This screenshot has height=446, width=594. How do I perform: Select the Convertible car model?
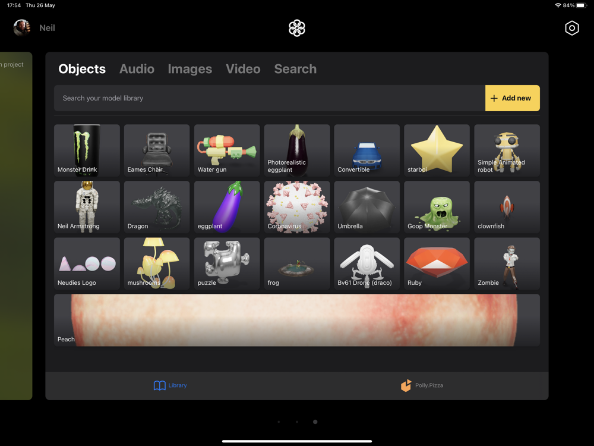point(366,150)
